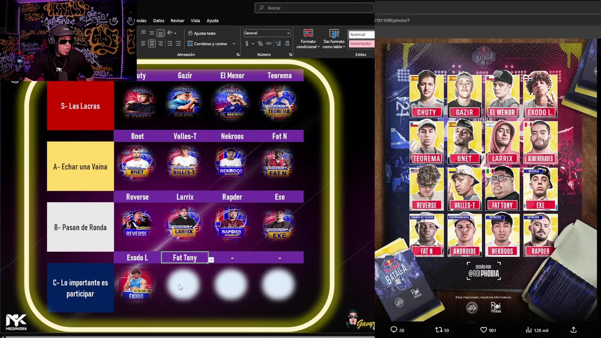This screenshot has width=601, height=338.
Task: Expand the Combinar y centrar dropdown arrow
Action: tap(233, 44)
